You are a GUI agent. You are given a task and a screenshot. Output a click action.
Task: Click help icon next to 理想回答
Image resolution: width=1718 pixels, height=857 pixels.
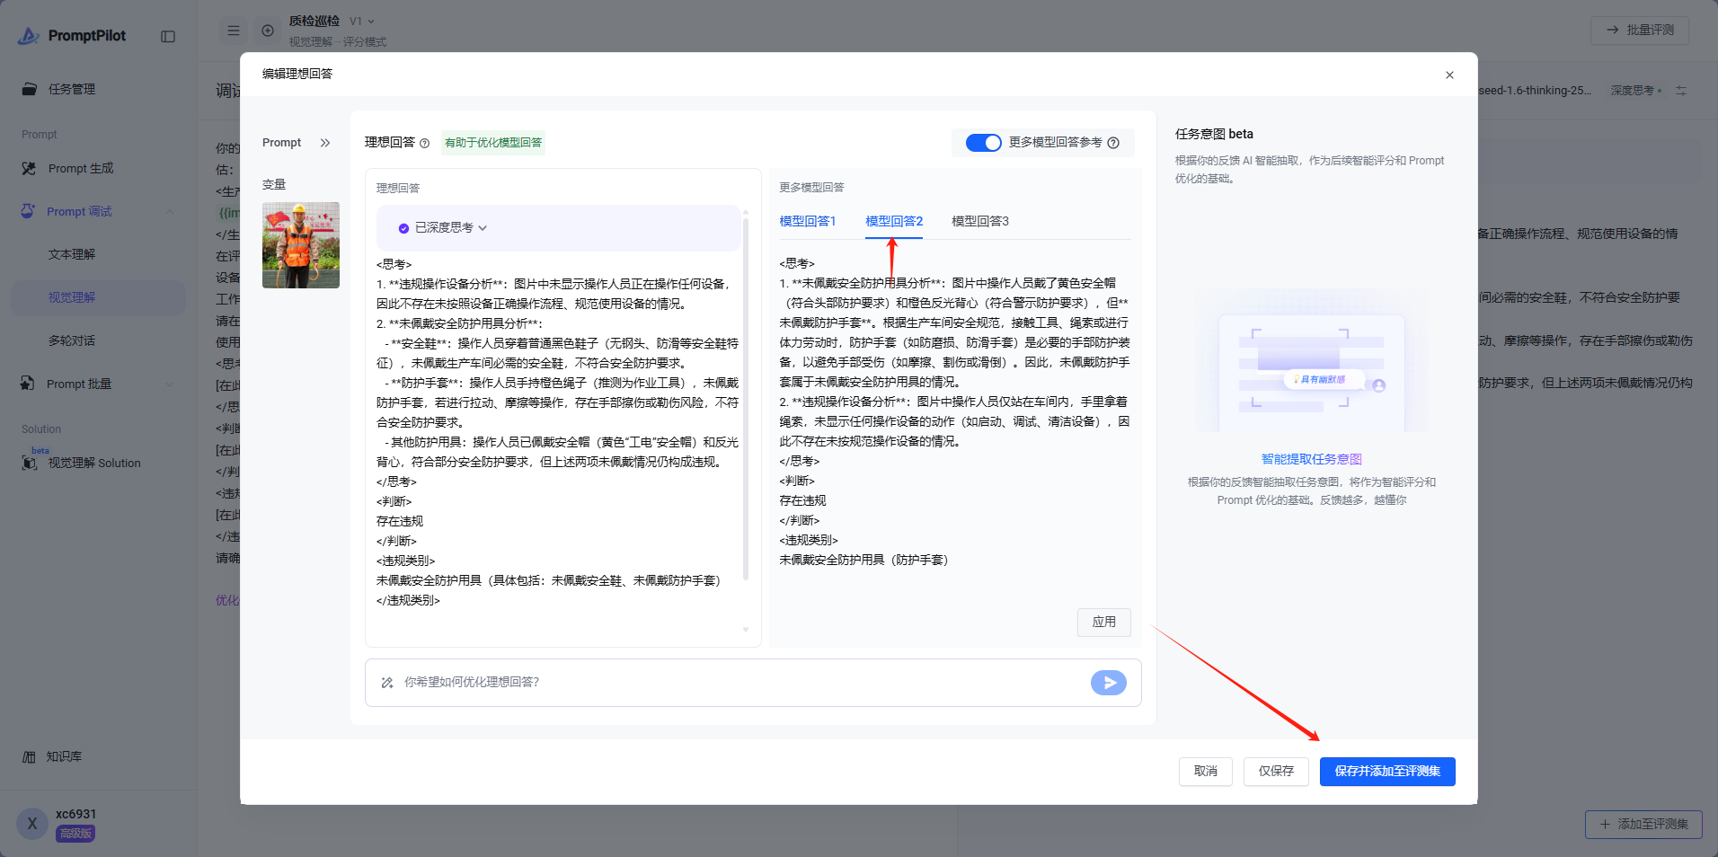click(x=425, y=143)
